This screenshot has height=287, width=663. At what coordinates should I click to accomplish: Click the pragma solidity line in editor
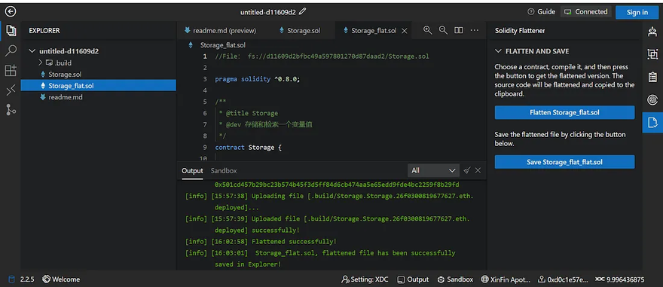[x=258, y=79]
